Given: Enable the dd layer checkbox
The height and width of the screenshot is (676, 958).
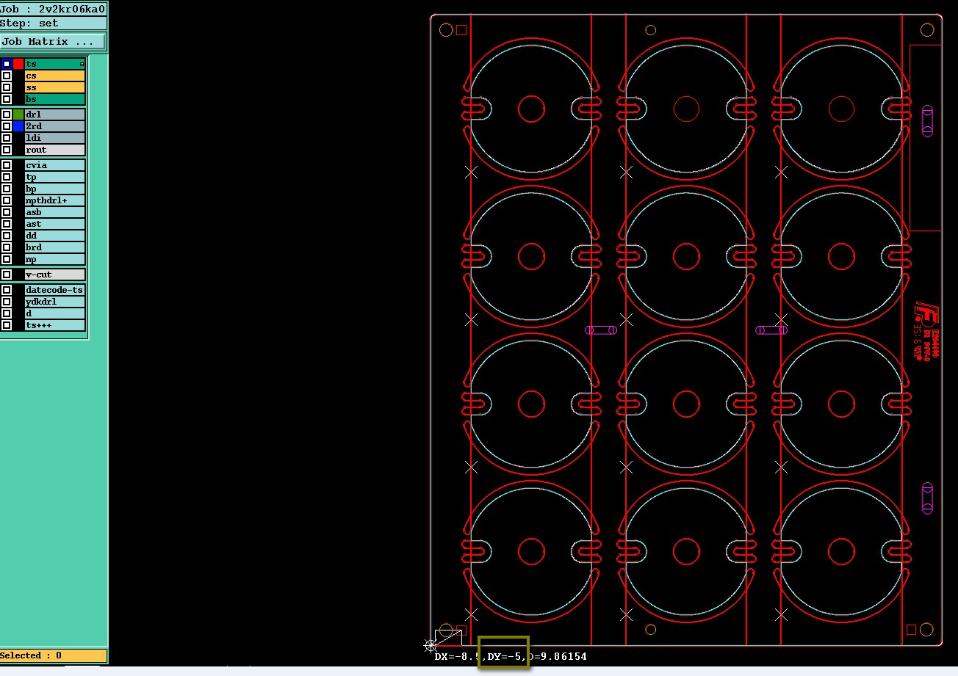Looking at the screenshot, I should 7,236.
